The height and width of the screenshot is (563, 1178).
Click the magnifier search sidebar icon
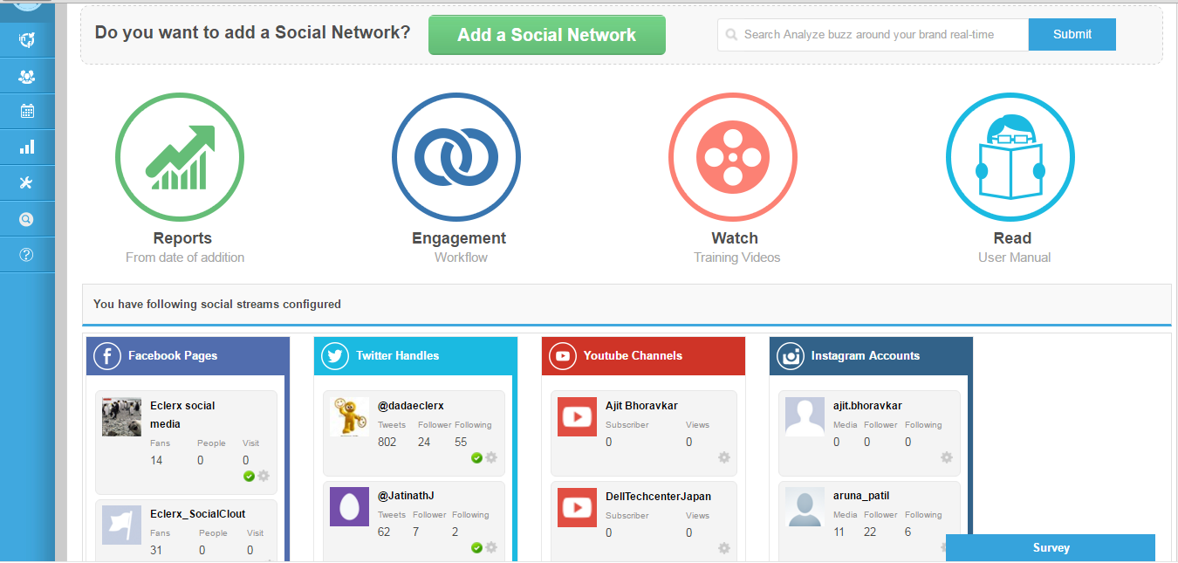(26, 219)
